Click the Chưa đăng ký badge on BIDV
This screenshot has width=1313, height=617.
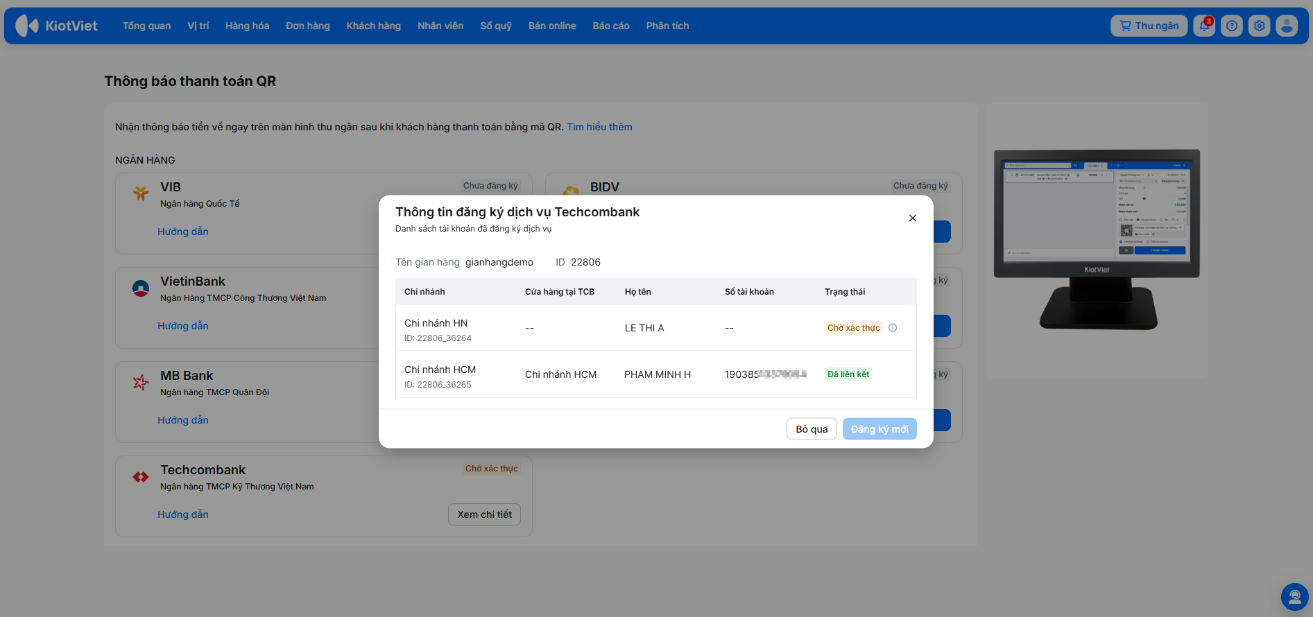click(x=920, y=186)
